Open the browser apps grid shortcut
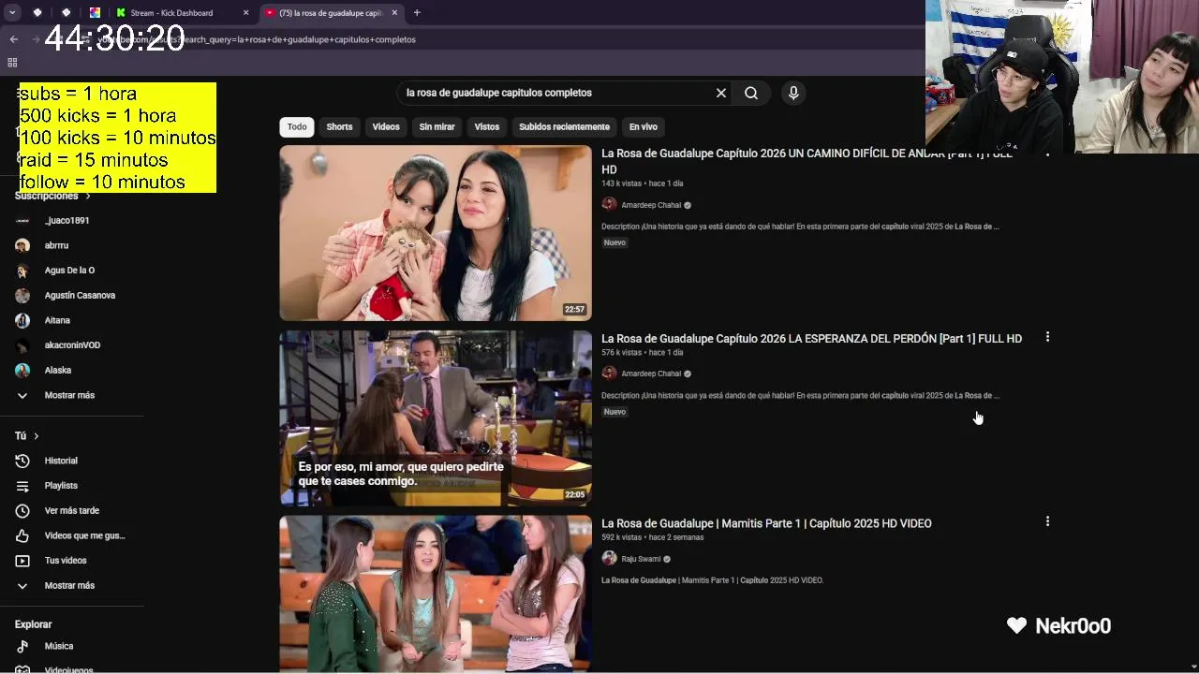 click(x=12, y=63)
